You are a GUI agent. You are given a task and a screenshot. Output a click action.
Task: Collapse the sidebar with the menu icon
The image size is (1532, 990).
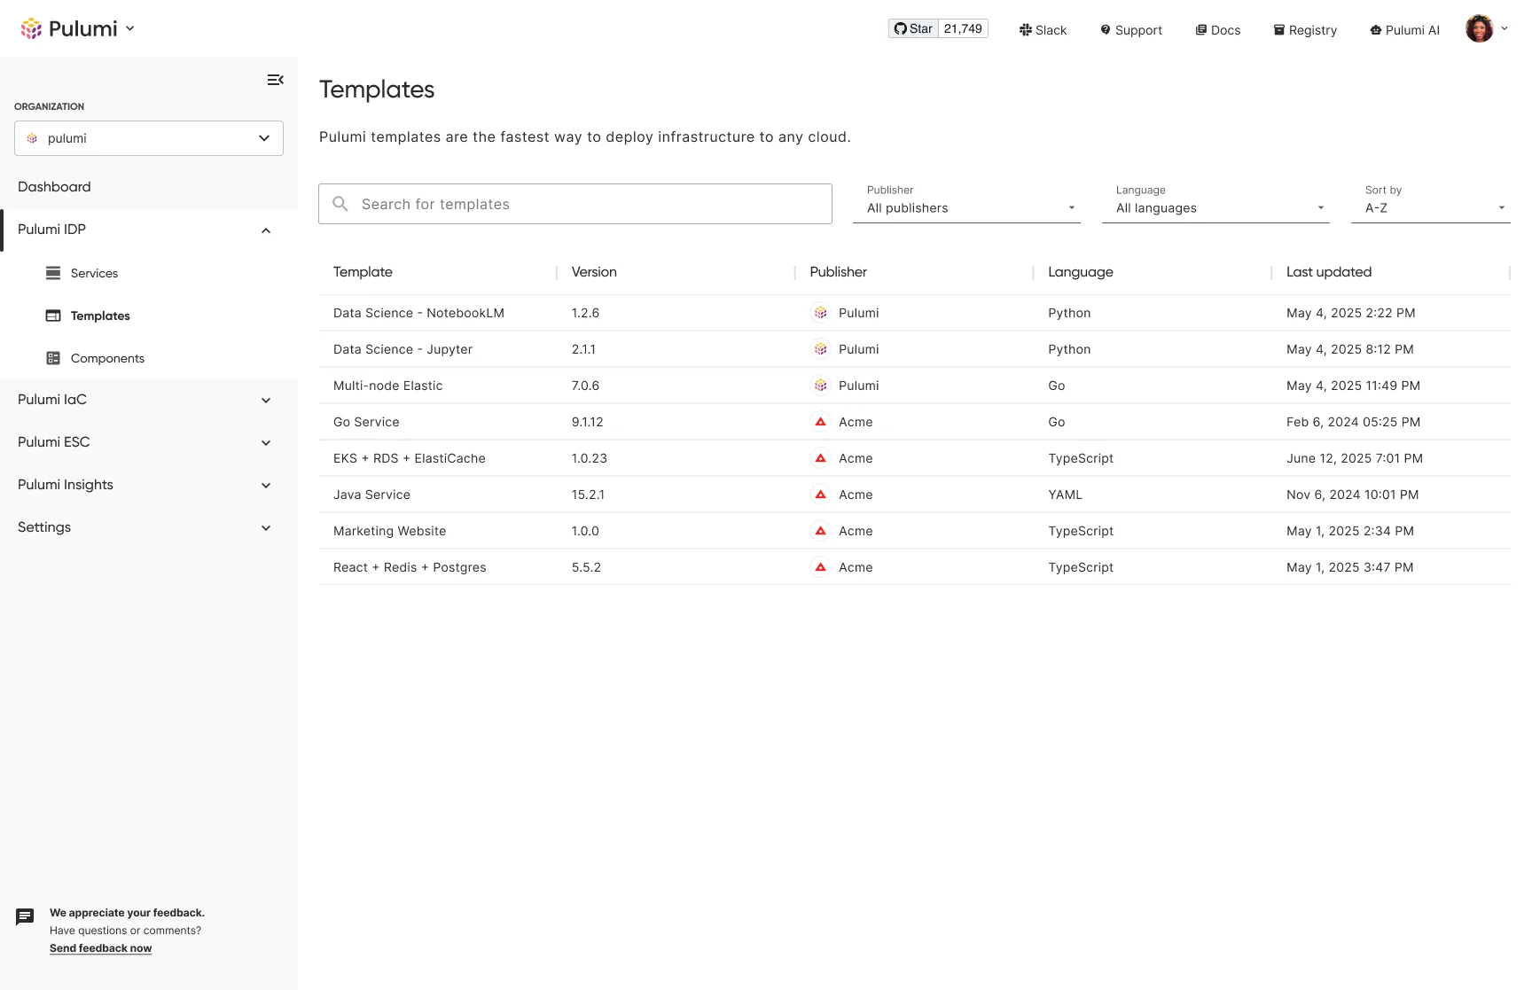(x=276, y=80)
